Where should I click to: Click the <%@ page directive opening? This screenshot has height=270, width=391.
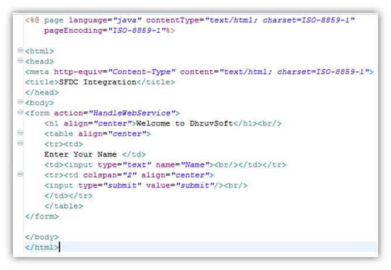44,20
